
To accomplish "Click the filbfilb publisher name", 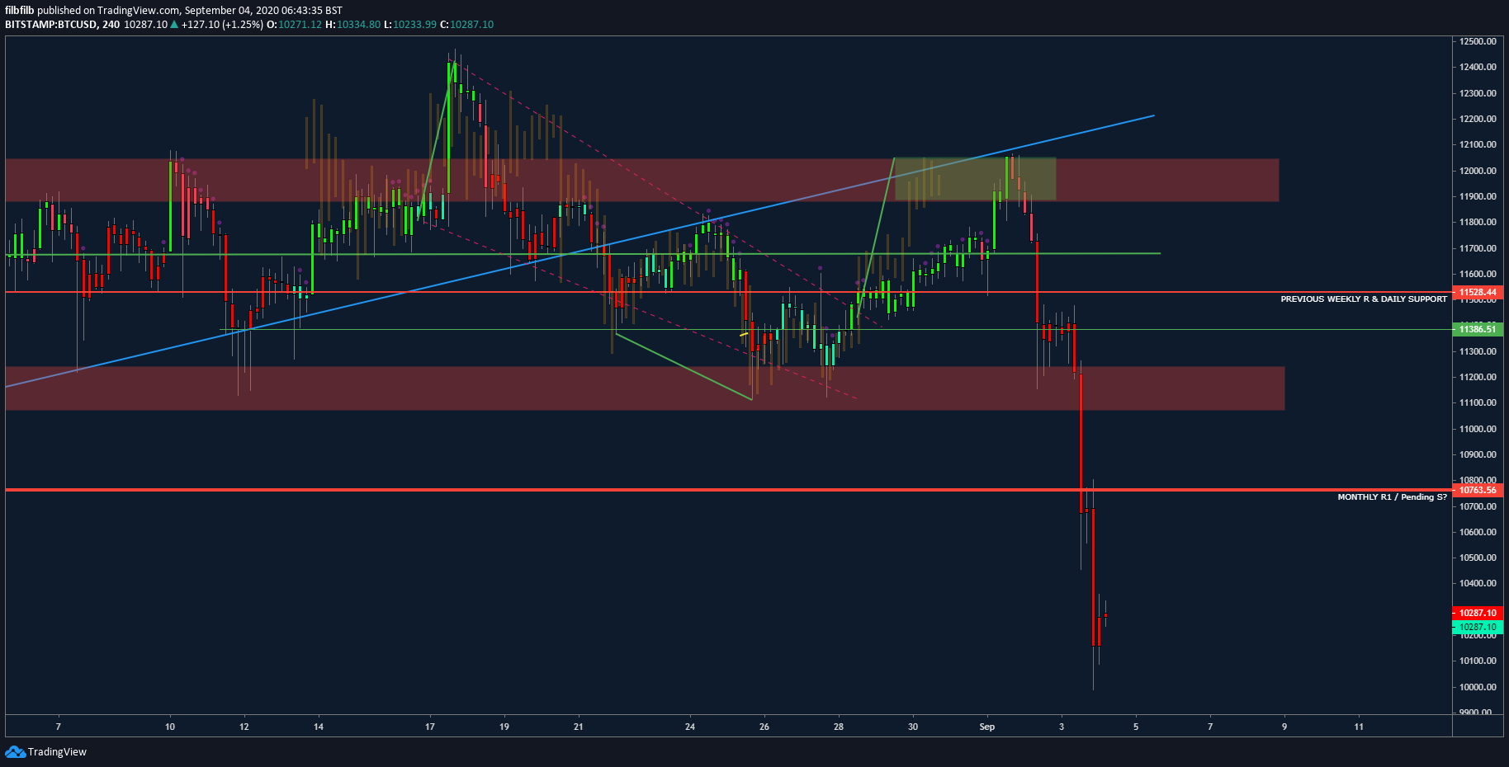I will pyautogui.click(x=20, y=11).
